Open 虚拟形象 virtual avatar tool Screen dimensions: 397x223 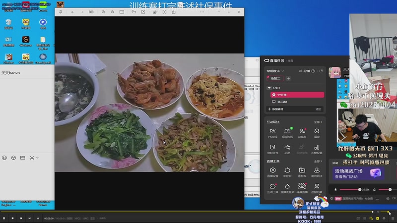point(317,188)
